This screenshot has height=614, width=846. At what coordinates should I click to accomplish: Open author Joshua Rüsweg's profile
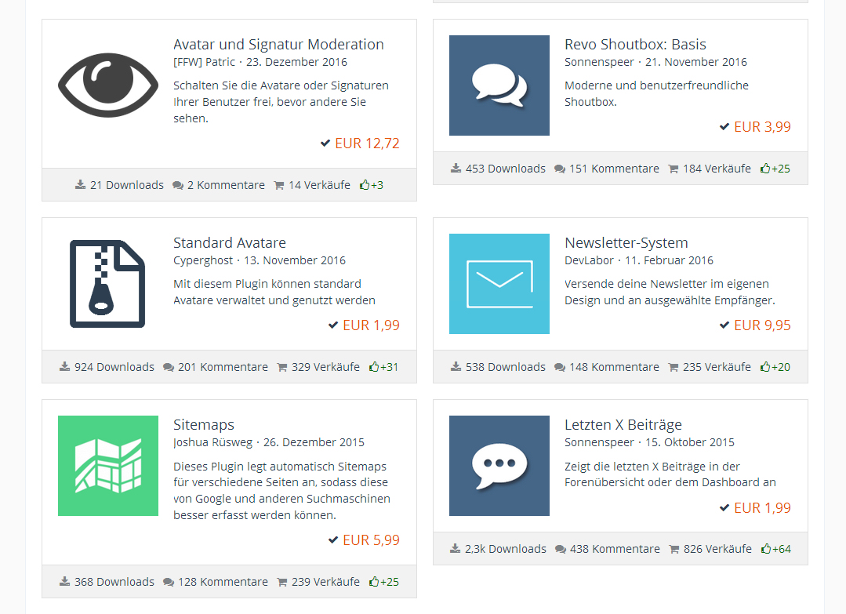[x=213, y=442]
